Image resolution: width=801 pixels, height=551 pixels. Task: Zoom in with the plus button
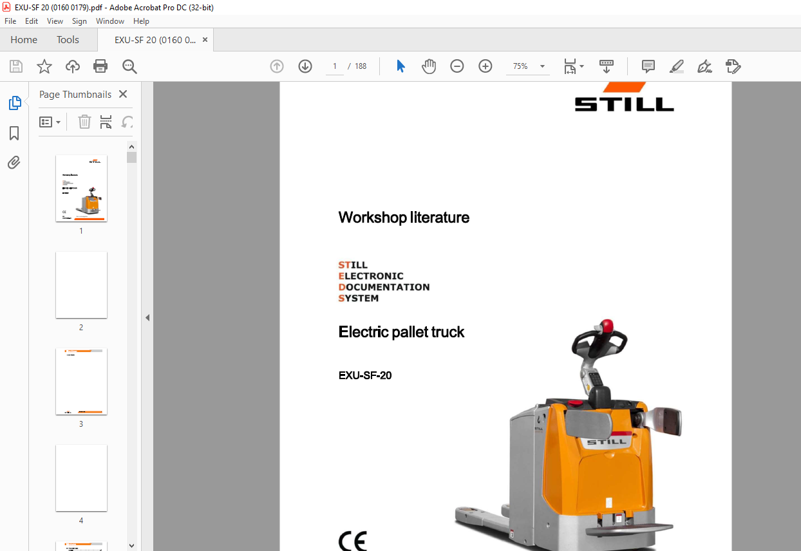click(x=485, y=66)
